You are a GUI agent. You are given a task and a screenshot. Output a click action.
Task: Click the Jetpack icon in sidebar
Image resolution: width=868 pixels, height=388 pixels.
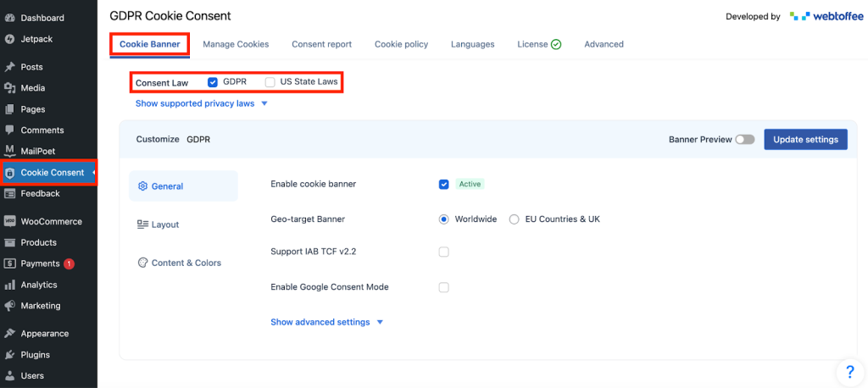tap(9, 38)
